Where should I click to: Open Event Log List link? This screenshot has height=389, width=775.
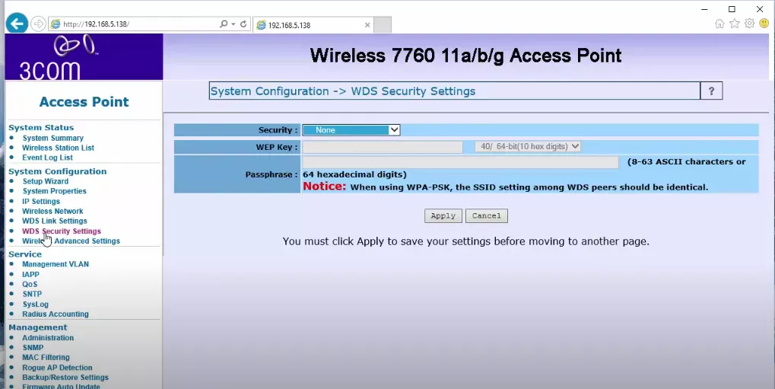pos(47,158)
